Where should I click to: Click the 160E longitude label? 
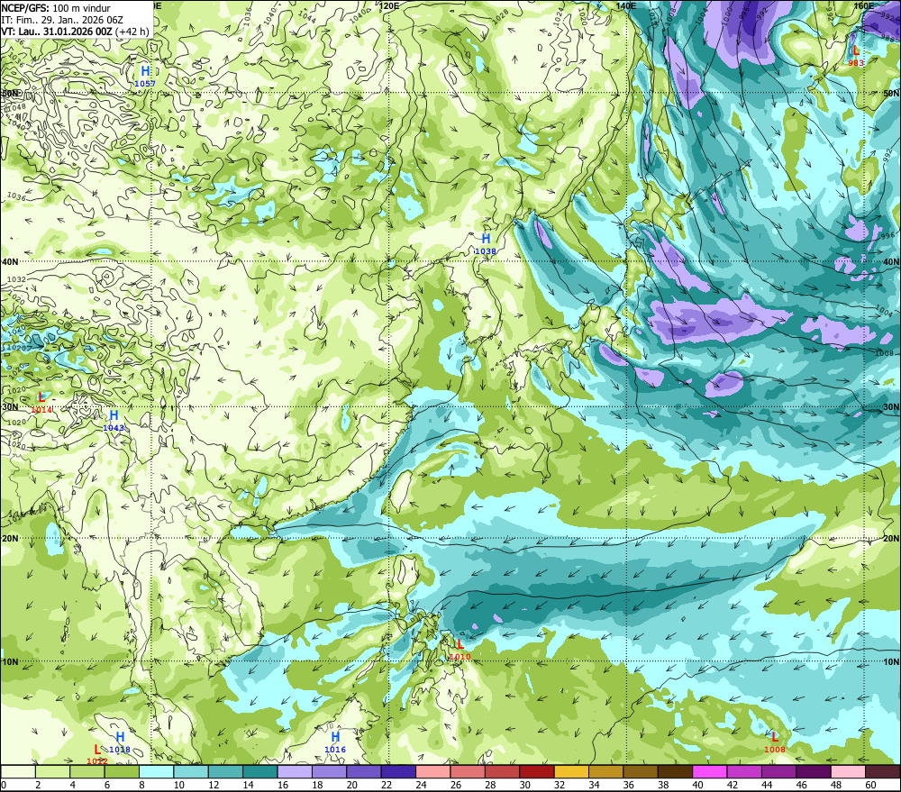[x=864, y=5]
